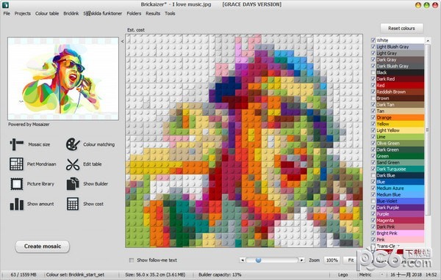Click the source picture thumbnail preview

point(63,78)
